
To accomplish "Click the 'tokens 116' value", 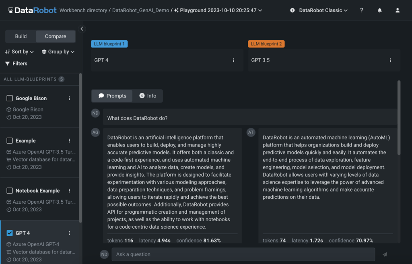I will click(x=120, y=240).
